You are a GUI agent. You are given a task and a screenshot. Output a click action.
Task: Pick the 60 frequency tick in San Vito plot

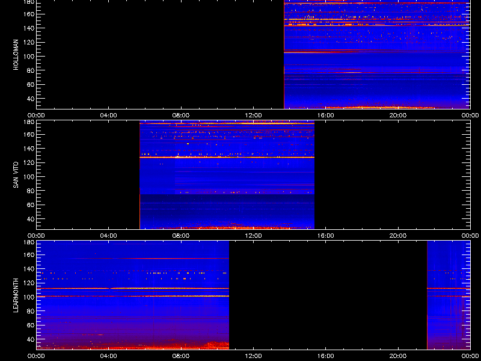29,205
